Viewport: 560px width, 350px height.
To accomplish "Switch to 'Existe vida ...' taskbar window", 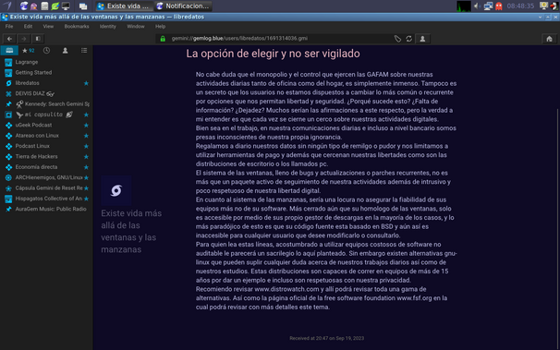I will click(x=124, y=6).
